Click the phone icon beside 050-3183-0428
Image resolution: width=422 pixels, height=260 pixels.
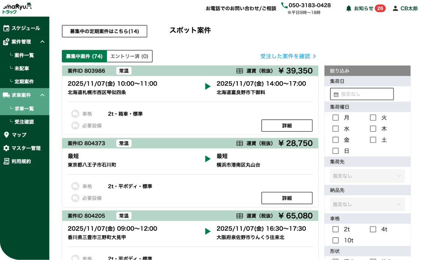click(284, 5)
